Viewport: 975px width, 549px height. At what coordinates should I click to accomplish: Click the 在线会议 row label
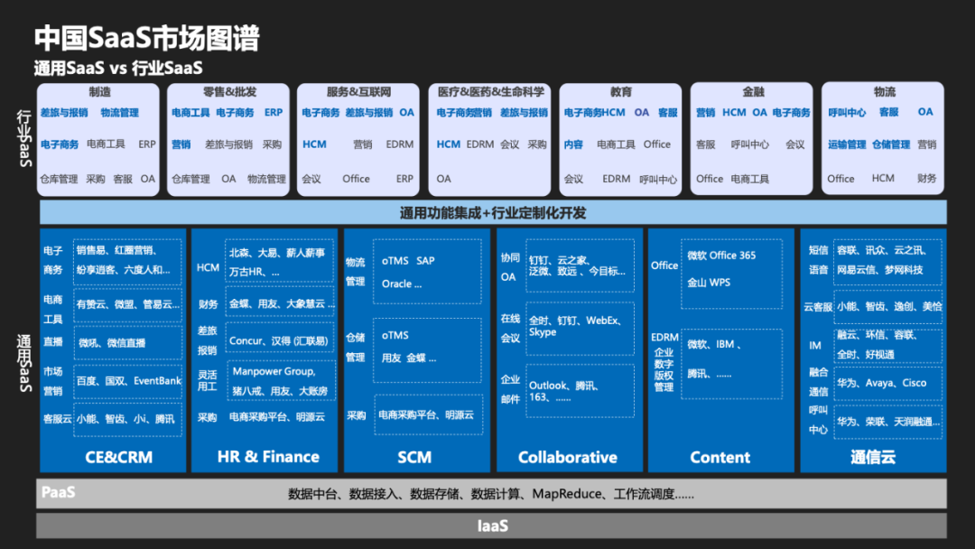coord(510,329)
